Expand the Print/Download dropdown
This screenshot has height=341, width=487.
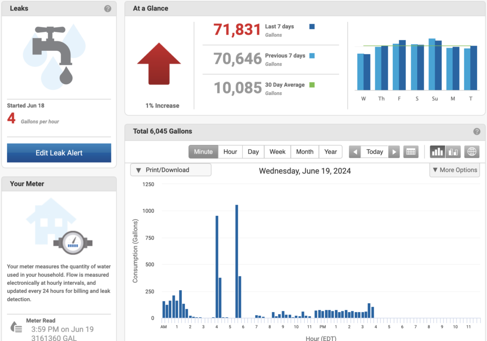[x=171, y=170]
